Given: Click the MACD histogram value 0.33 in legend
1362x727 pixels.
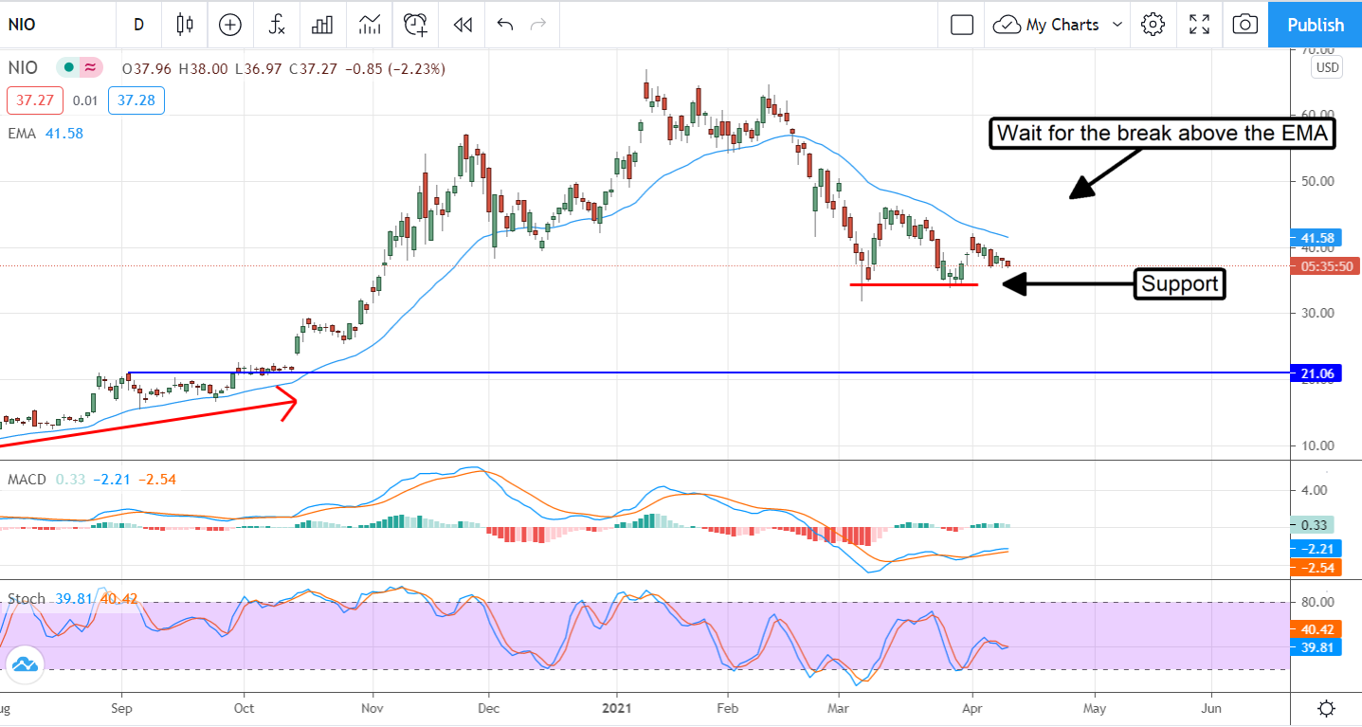Looking at the screenshot, I should 69,480.
